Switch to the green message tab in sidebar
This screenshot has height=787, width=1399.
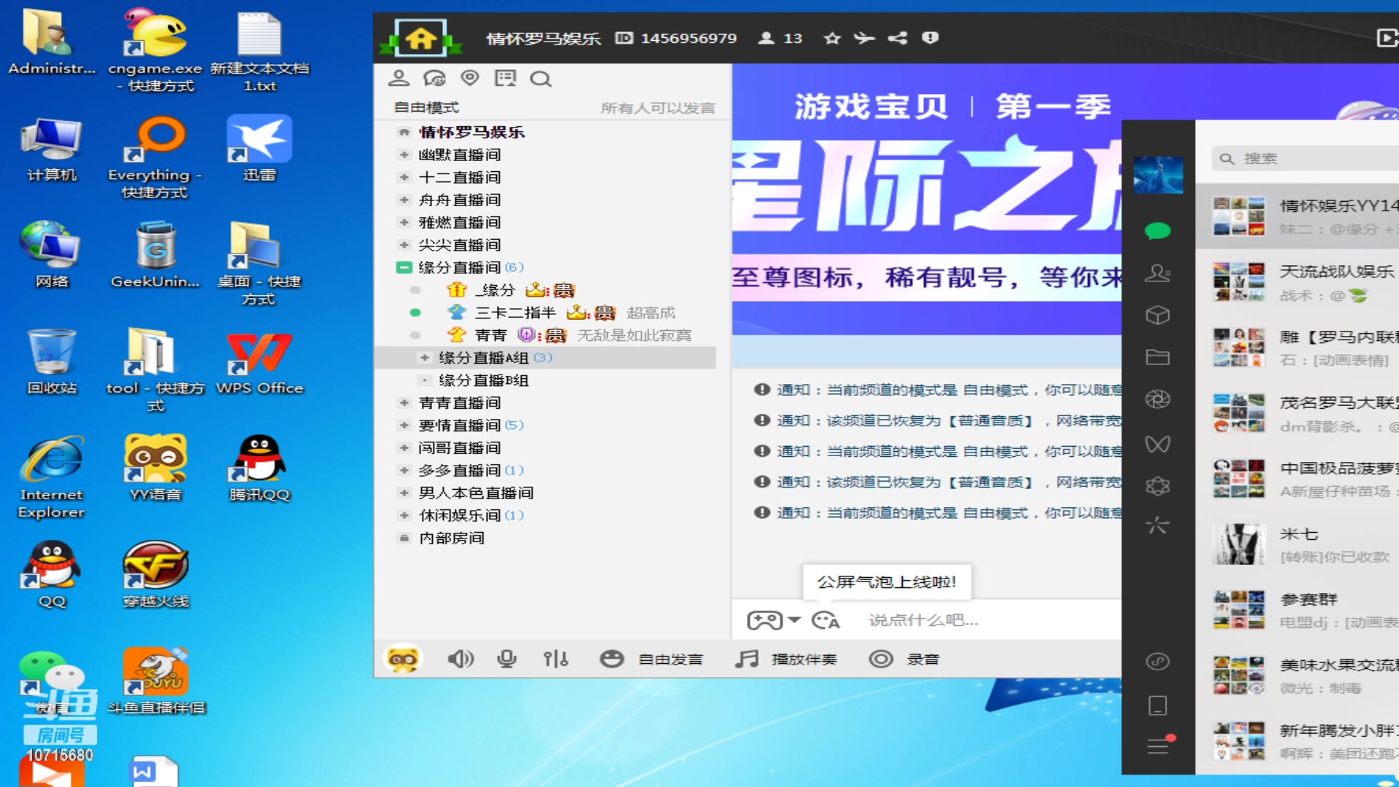pos(1159,230)
